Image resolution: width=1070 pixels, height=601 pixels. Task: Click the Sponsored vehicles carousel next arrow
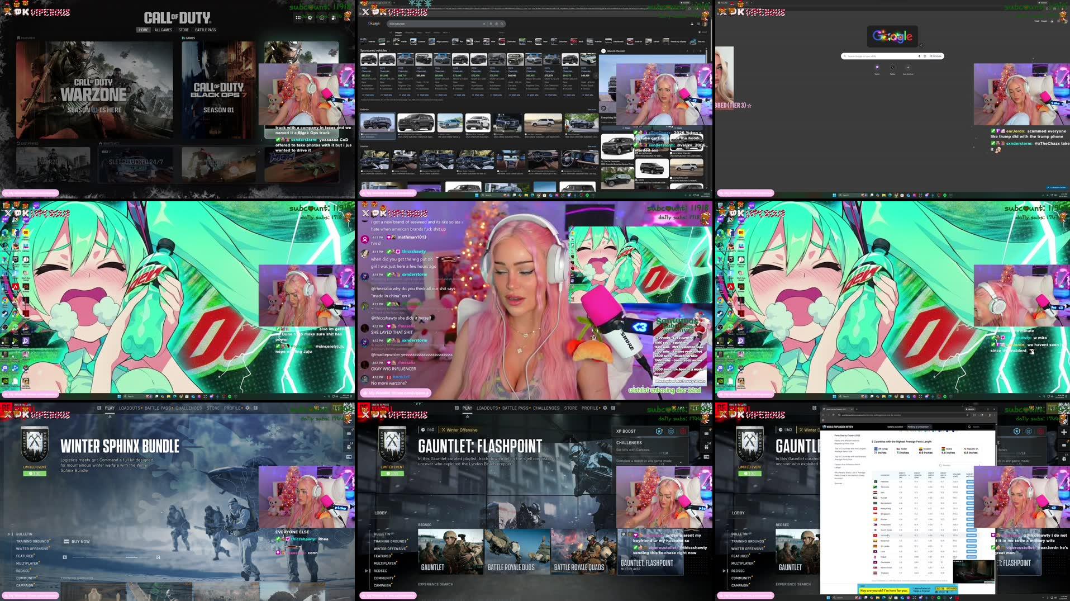point(596,76)
